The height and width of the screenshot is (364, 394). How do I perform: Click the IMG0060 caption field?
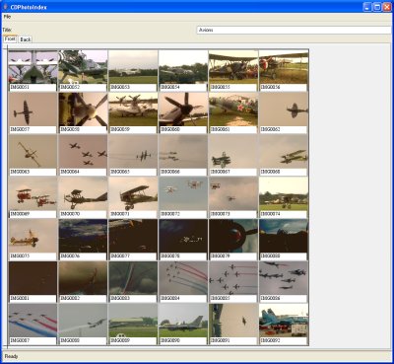[183, 129]
